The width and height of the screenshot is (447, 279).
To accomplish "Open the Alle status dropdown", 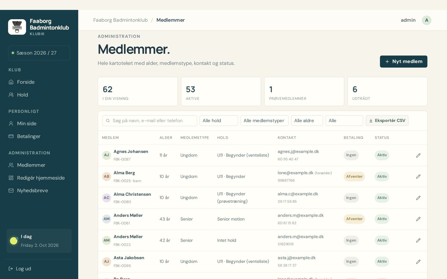I will click(344, 121).
